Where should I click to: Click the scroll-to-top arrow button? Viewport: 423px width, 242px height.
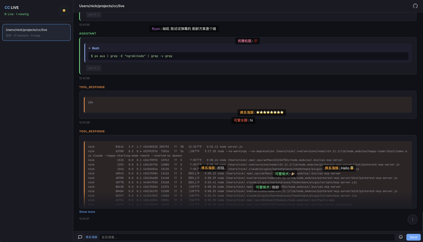pos(412,219)
